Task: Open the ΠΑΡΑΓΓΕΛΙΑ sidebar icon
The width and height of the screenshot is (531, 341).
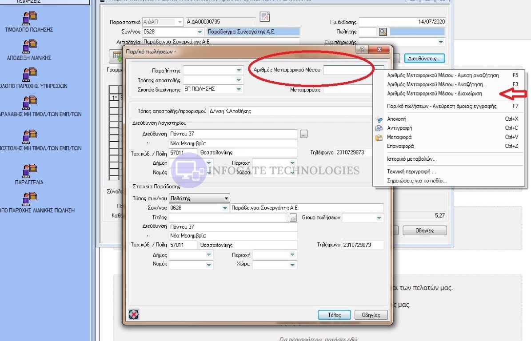Action: click(x=30, y=170)
